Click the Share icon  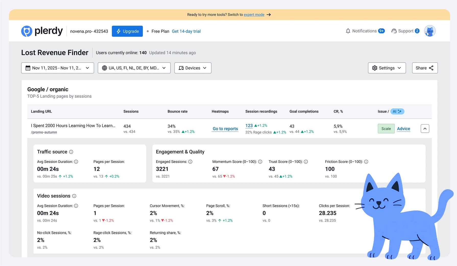[x=431, y=68]
